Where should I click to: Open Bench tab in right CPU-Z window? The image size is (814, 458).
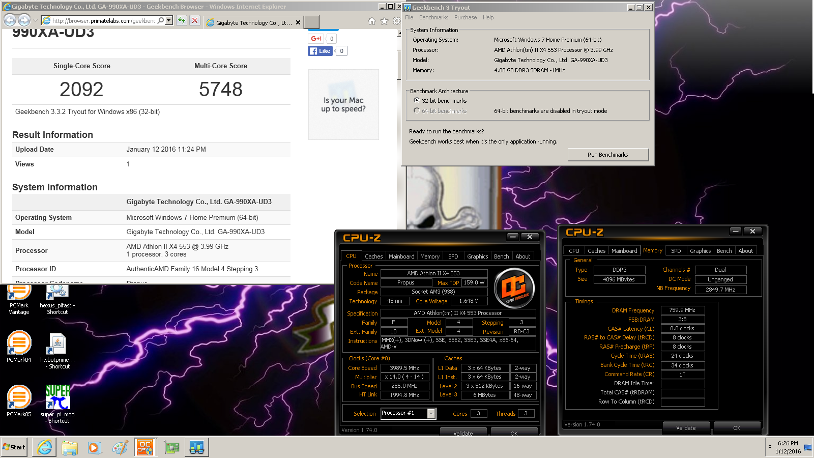pos(724,251)
